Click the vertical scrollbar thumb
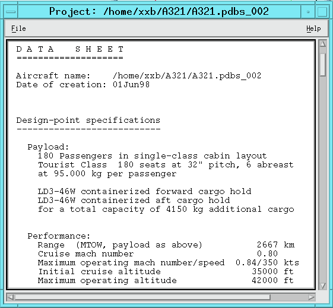Viewport: 333px width, 308px height. 323,64
